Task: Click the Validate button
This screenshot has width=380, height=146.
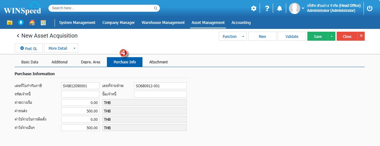Action: 292,36
